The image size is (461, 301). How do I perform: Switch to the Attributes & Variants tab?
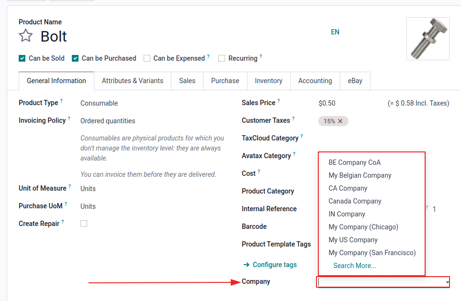[133, 81]
